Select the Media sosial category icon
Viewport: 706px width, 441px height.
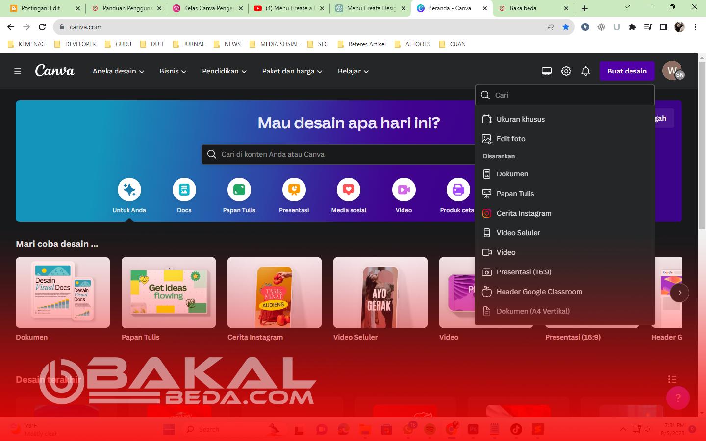(x=349, y=190)
